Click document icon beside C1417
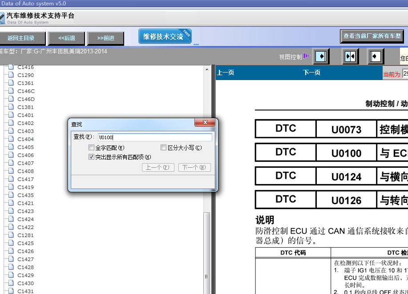 coord(11,179)
